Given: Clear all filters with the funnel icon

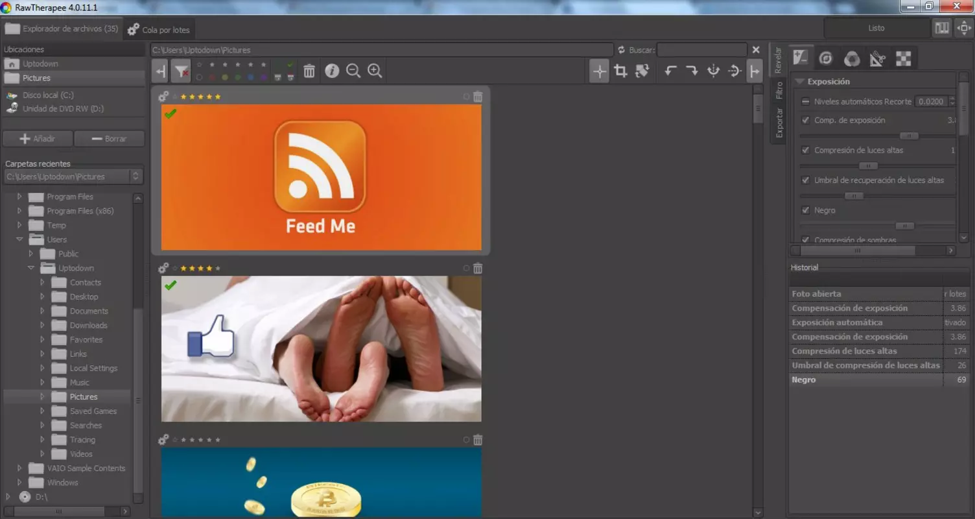Looking at the screenshot, I should (182, 71).
